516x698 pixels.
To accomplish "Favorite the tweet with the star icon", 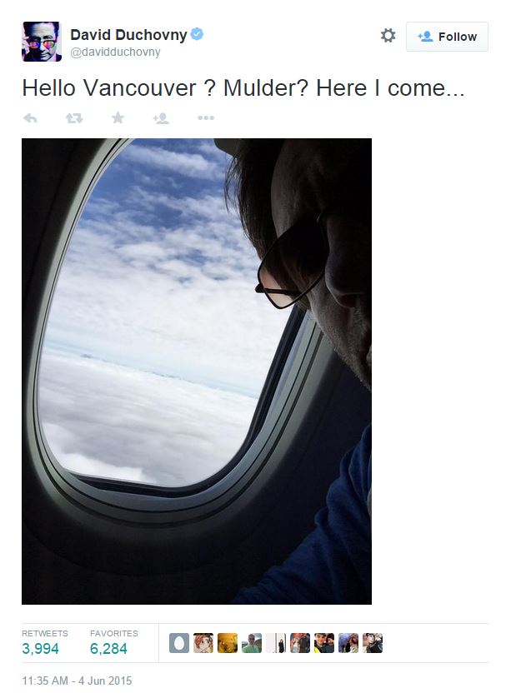I will [118, 117].
